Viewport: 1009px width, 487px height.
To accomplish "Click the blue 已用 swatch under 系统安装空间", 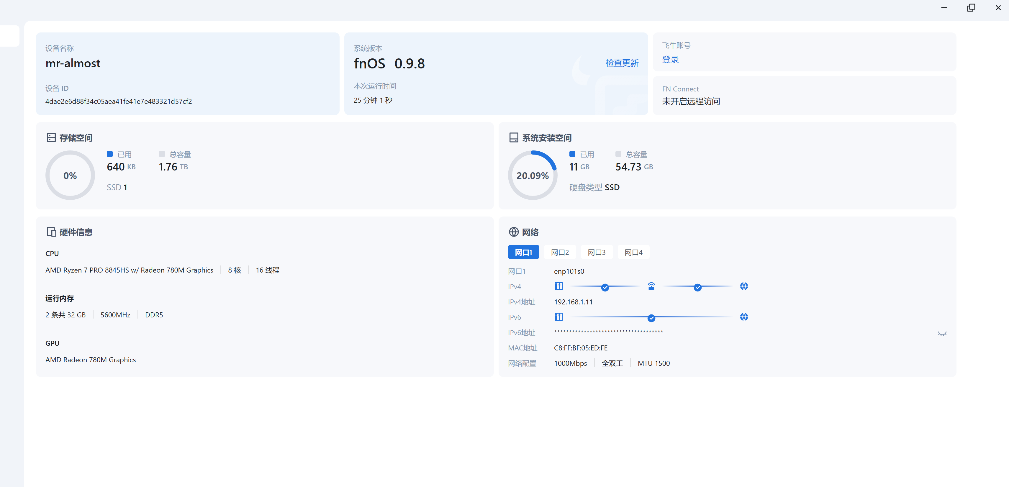I will tap(572, 154).
